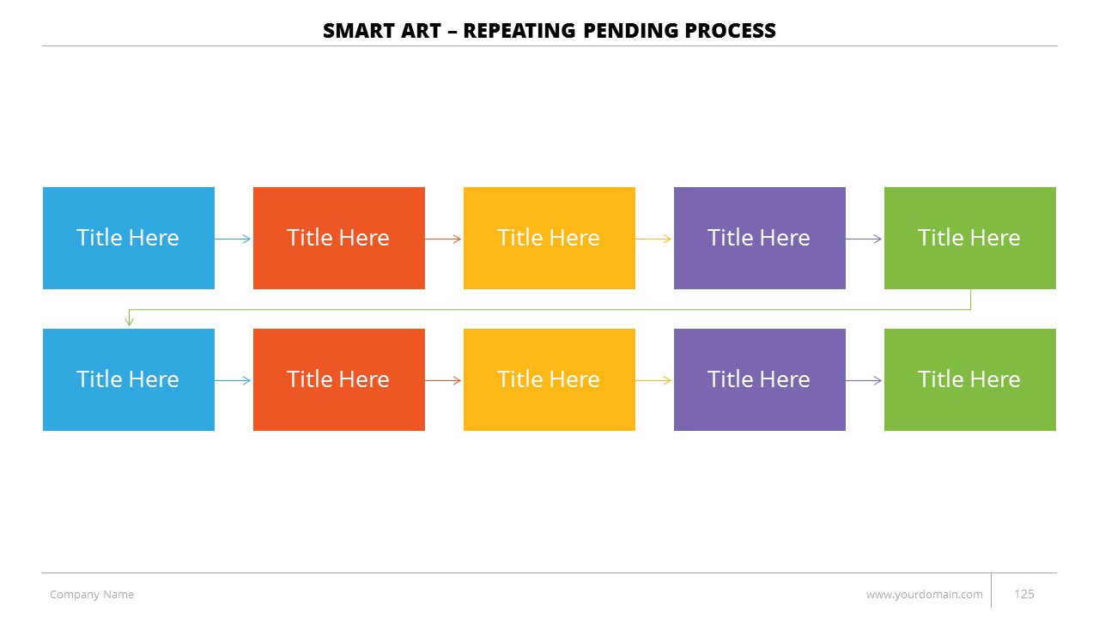
Task: Click the yellow arrow in the top row
Action: pyautogui.click(x=654, y=239)
